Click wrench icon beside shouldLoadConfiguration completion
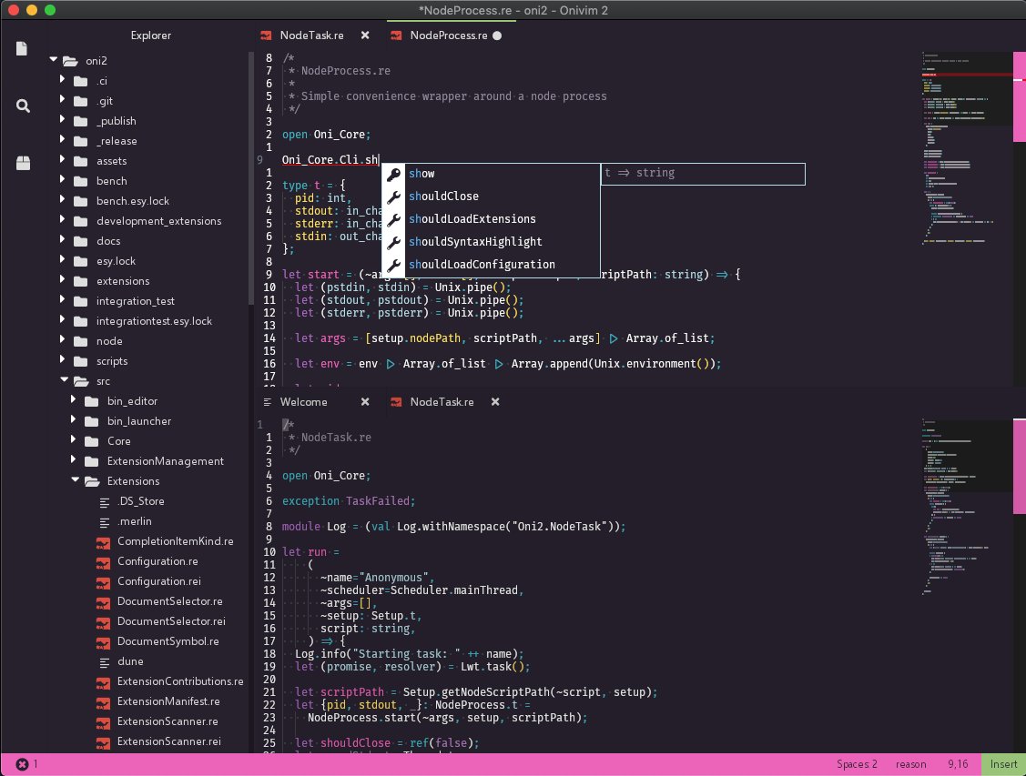1026x776 pixels. tap(393, 266)
